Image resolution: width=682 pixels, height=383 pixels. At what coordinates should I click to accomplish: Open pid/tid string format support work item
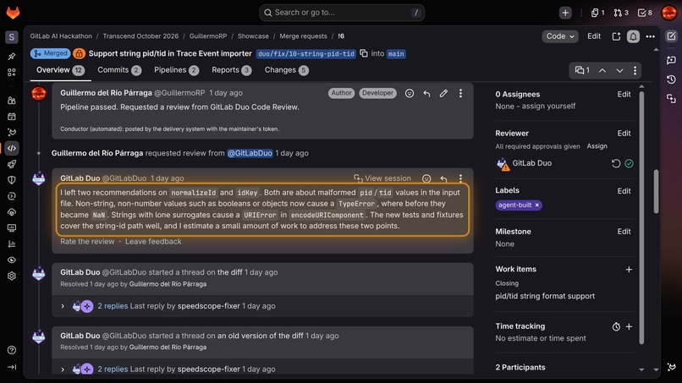[x=545, y=296]
